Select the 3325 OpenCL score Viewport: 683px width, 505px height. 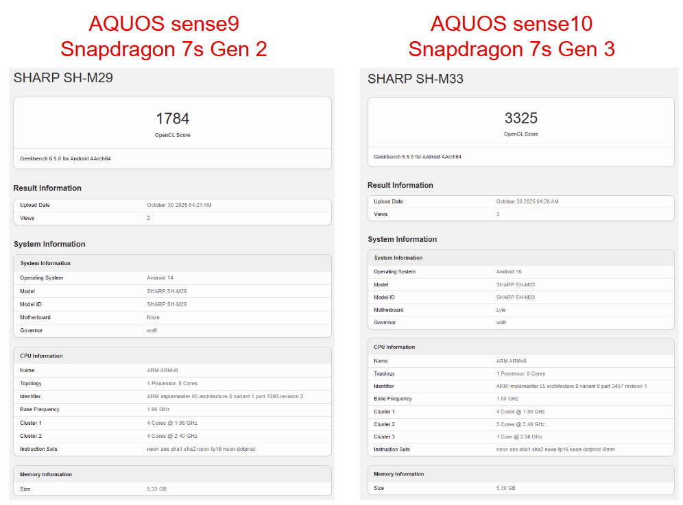coord(521,118)
